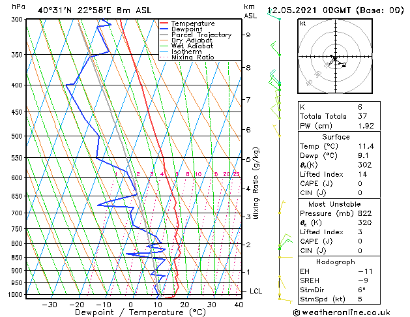Image resolution: width=410 pixels, height=317 pixels.
Task: Click the 1000 hPa pressure axis label
Action: [16, 295]
